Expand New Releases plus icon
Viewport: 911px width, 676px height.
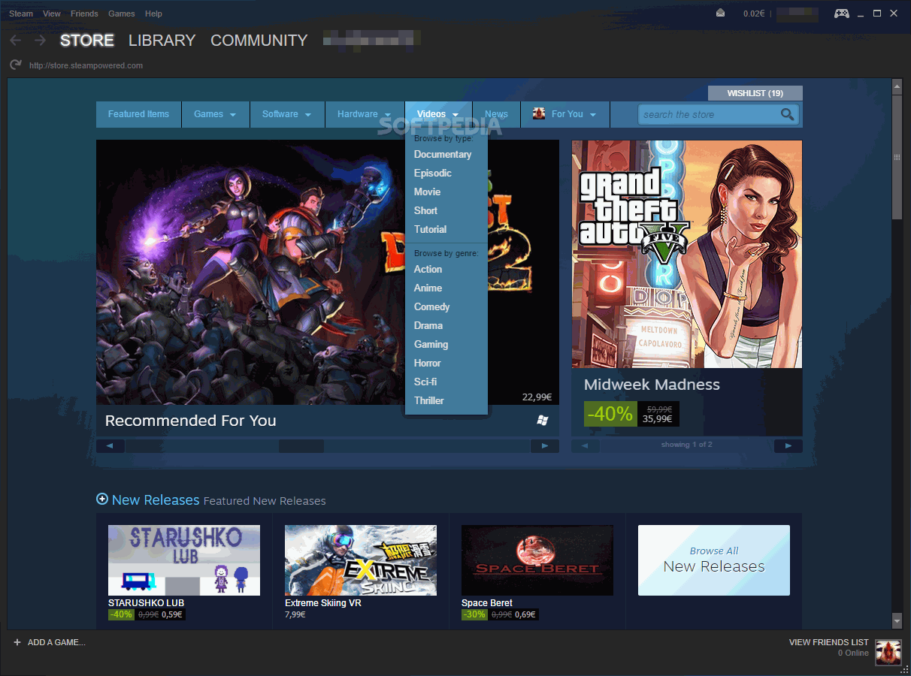tap(102, 499)
